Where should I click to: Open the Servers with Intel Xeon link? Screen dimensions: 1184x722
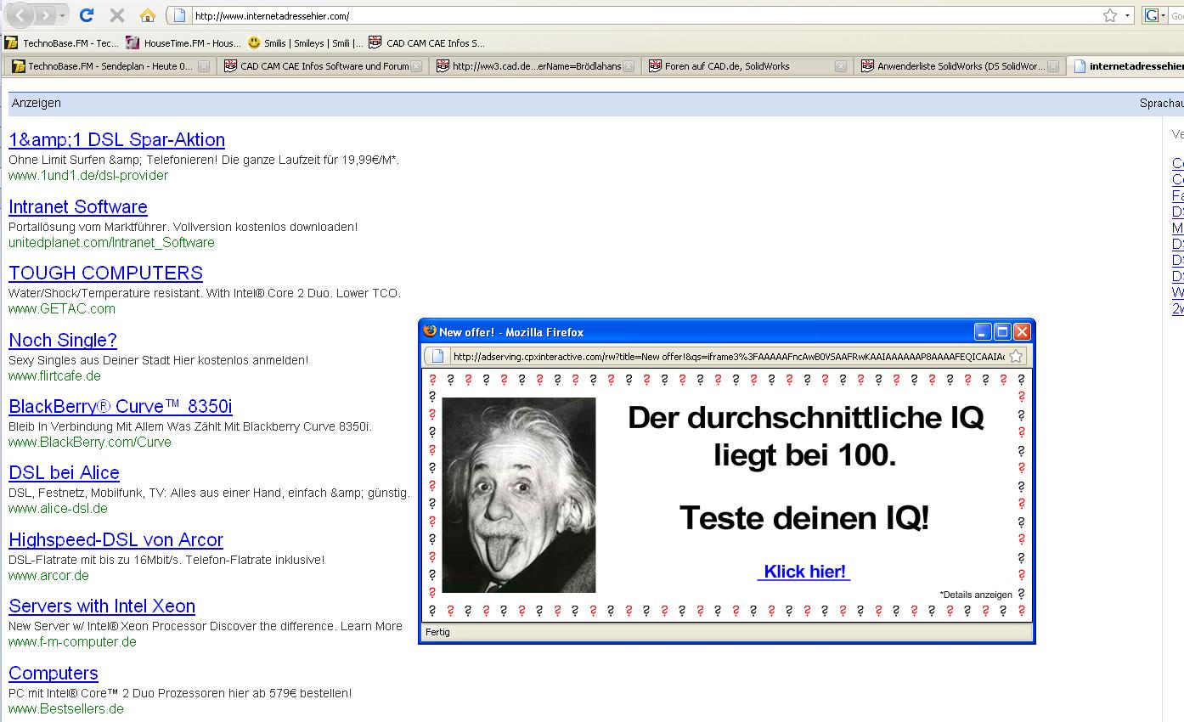[102, 606]
